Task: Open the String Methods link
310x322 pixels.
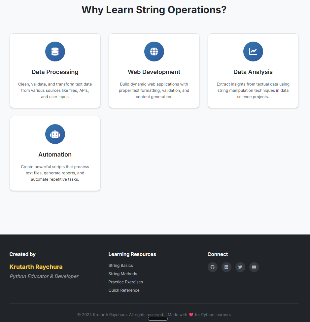Action: point(122,273)
